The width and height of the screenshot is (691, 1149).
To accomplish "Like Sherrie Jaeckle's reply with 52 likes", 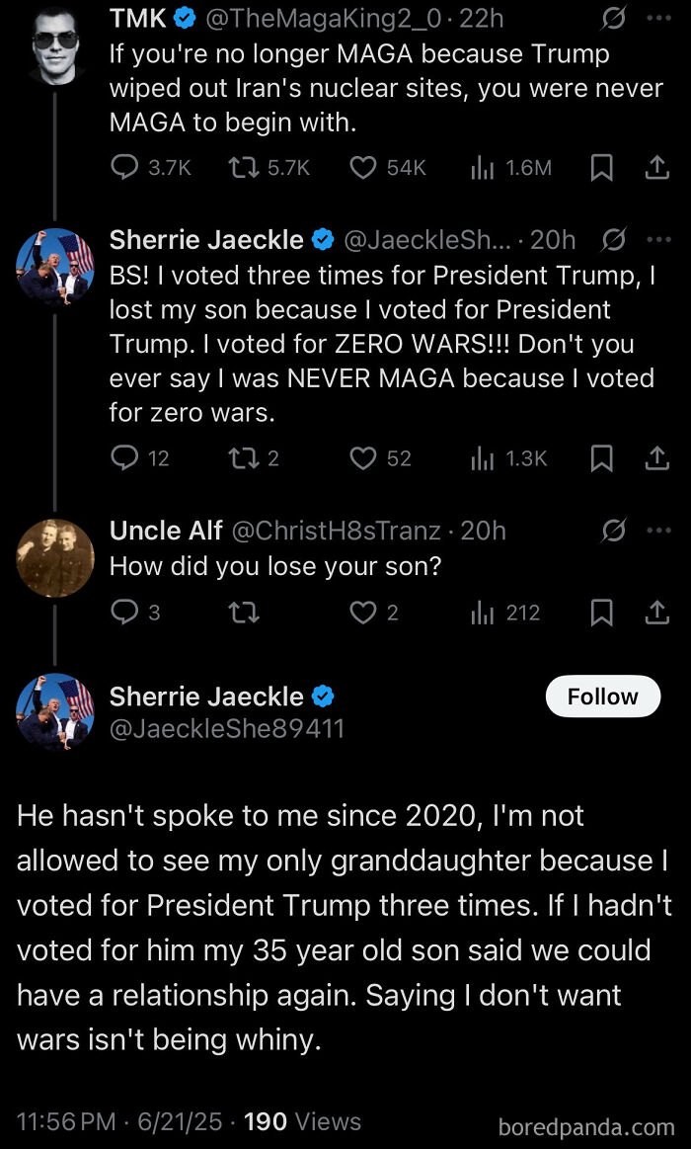I will 363,457.
